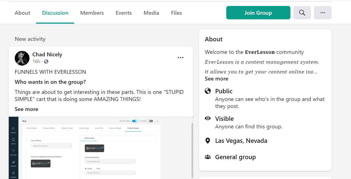Click the eye icon next to Visible

point(208,118)
